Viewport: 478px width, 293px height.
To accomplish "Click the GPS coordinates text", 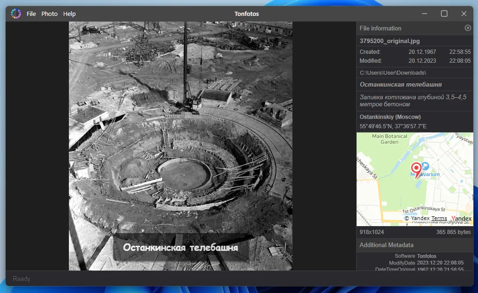I will pos(393,126).
